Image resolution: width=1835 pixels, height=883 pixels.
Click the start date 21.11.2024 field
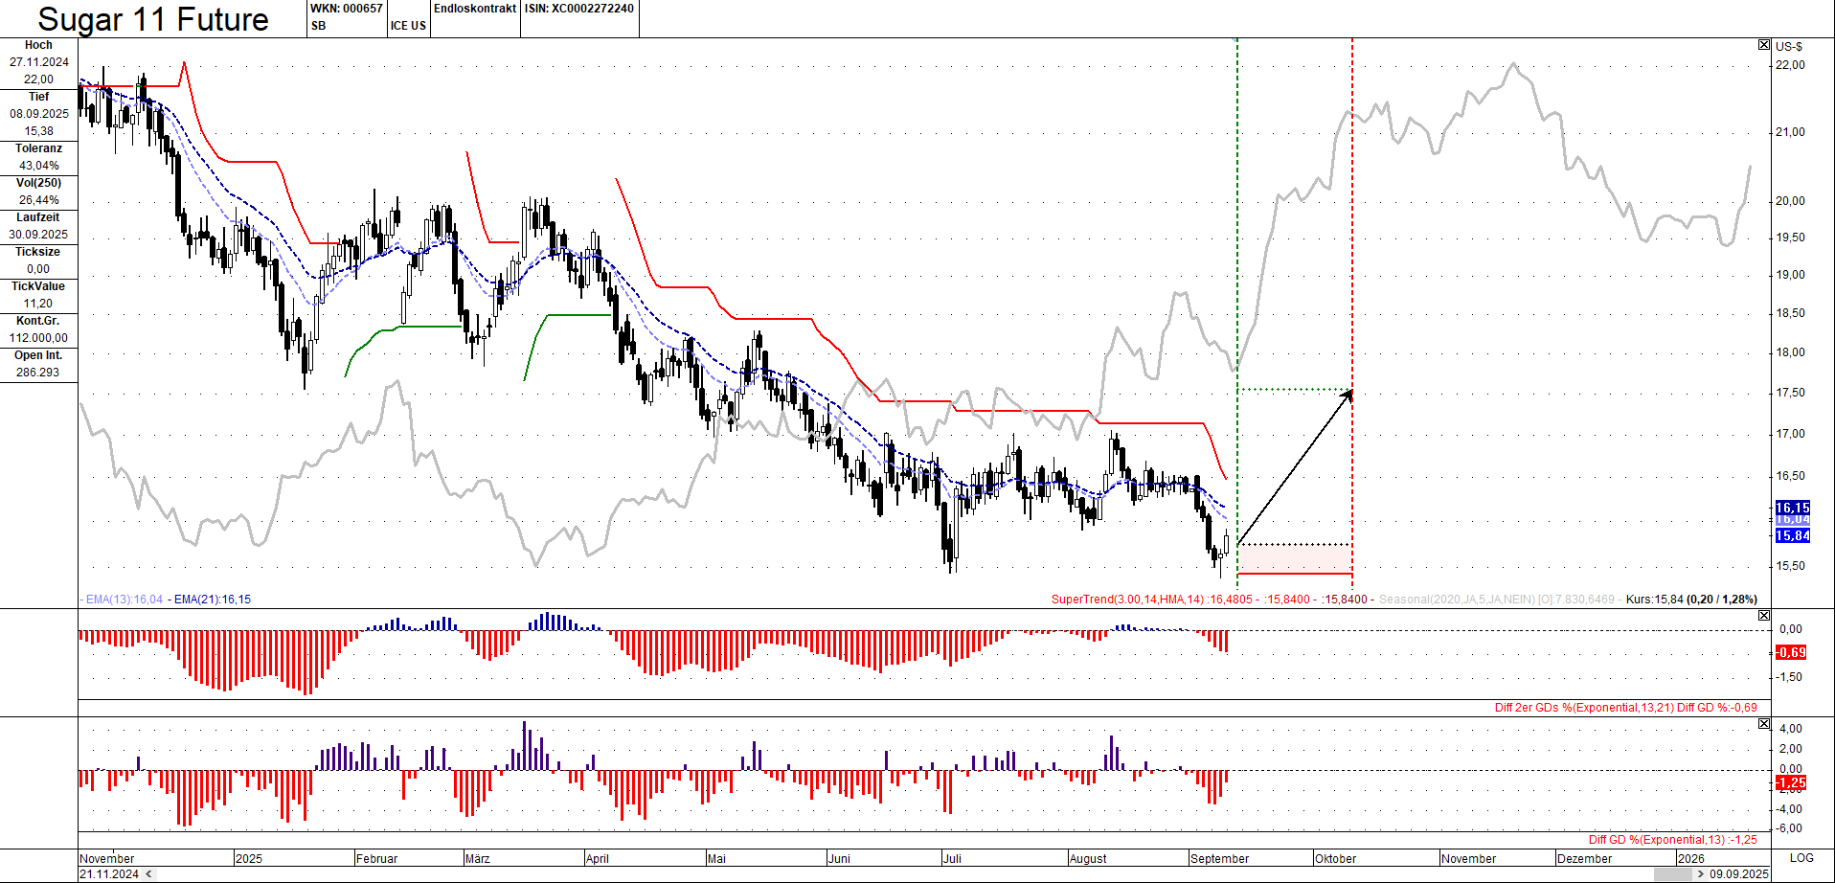[x=109, y=874]
